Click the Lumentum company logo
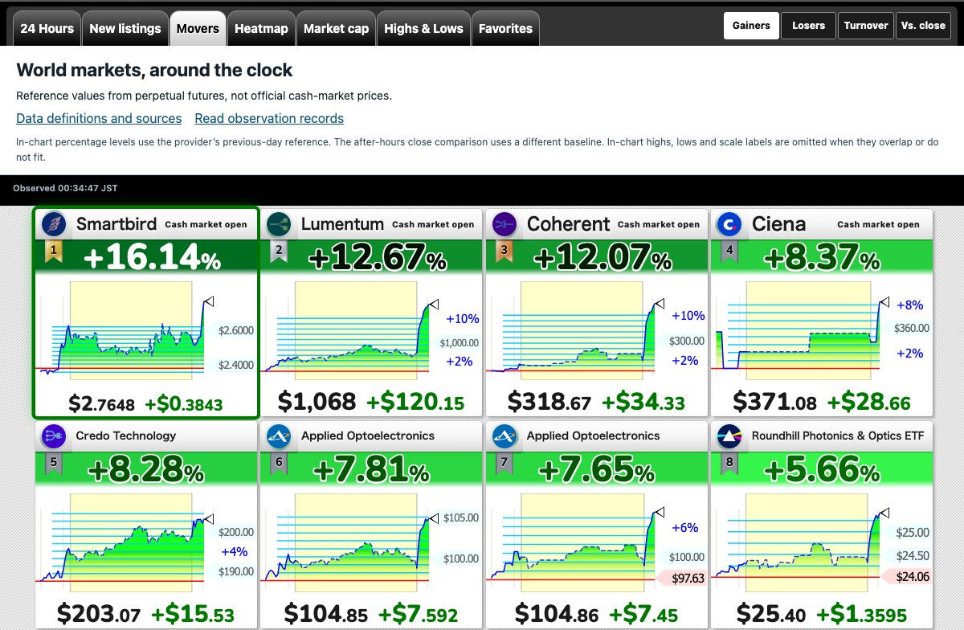This screenshot has height=630, width=964. tap(279, 224)
